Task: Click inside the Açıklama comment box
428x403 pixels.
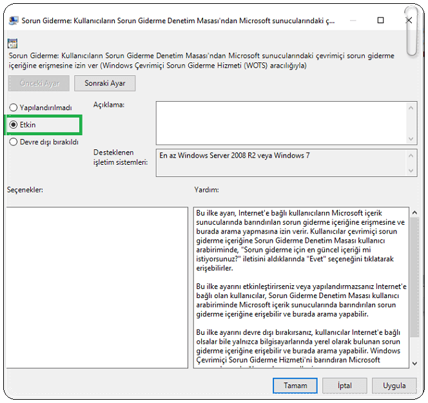Action: click(281, 123)
